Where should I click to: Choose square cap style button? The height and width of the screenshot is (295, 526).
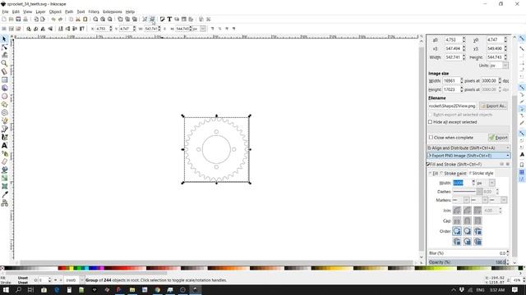coord(478,220)
